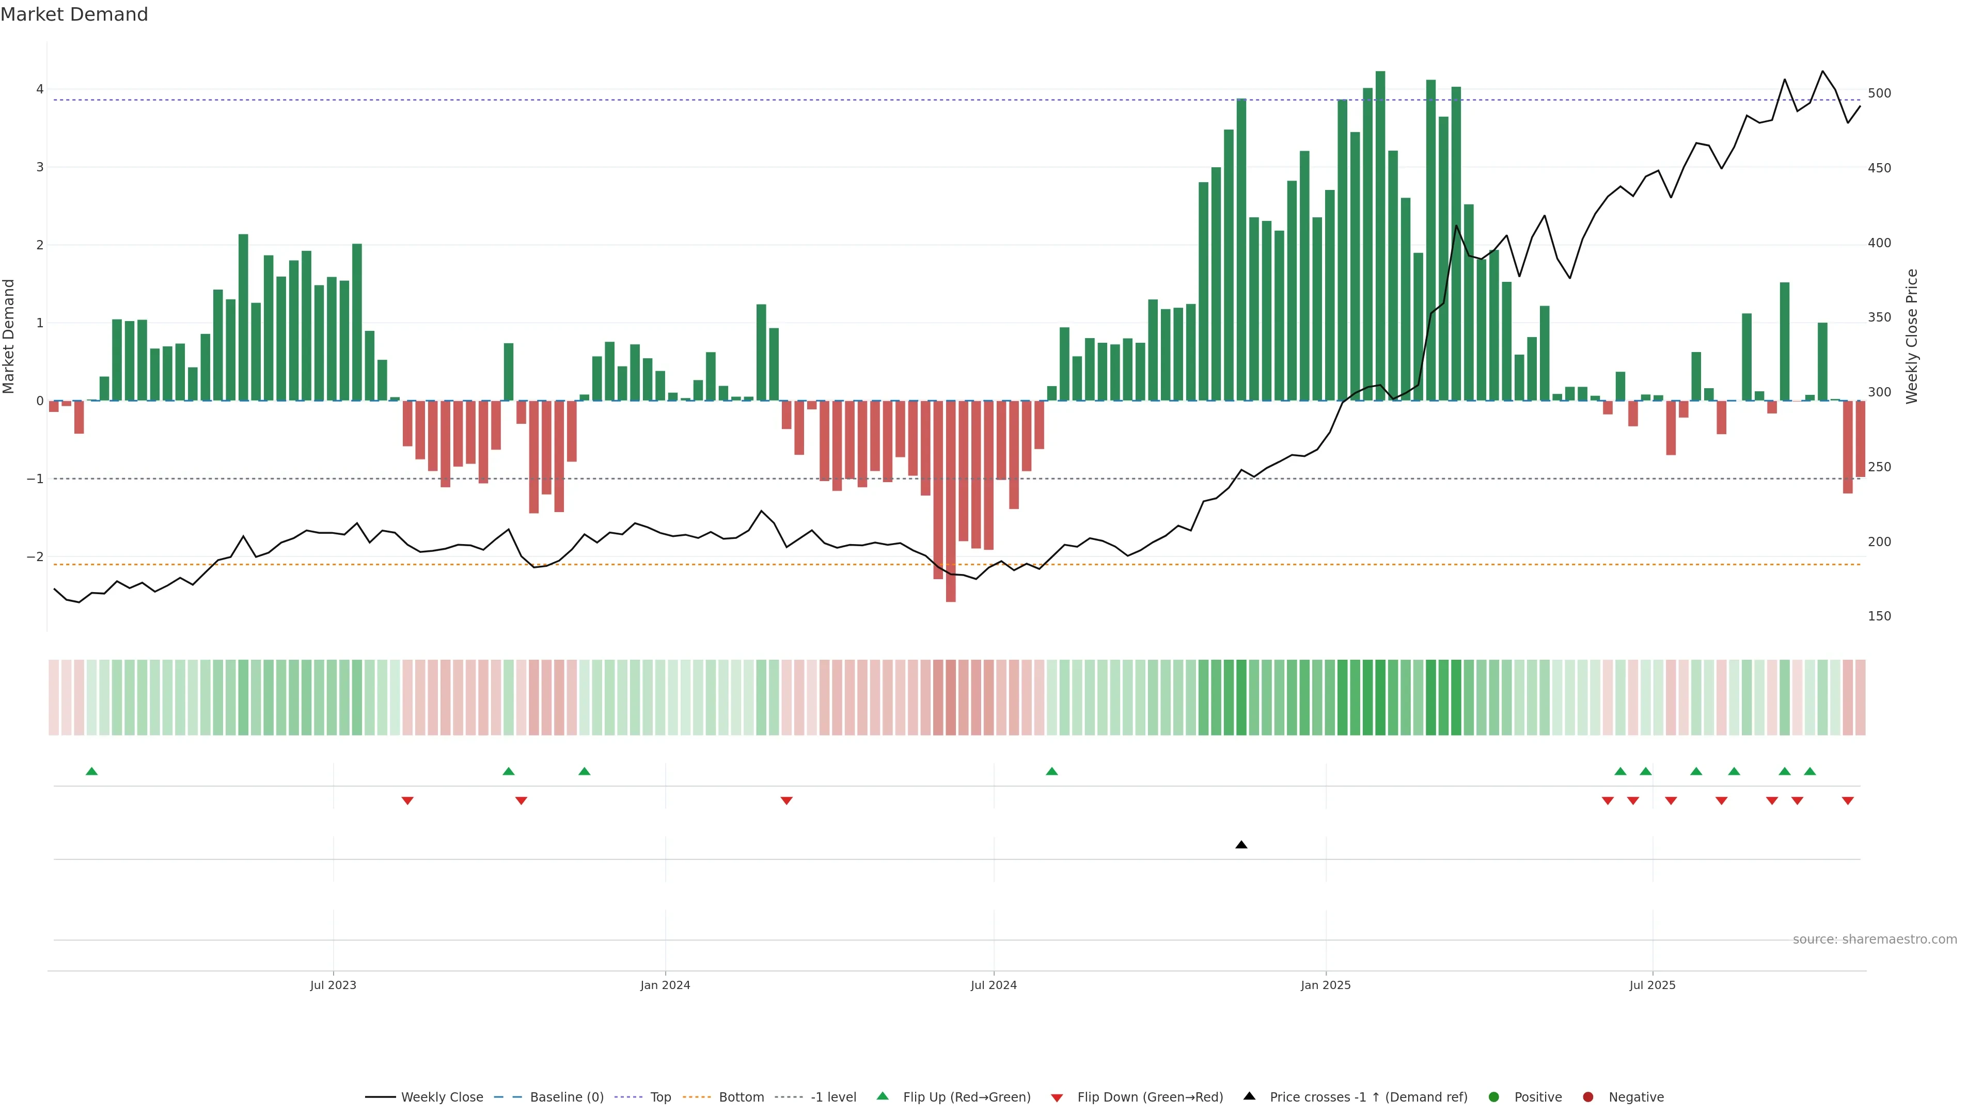
Task: Click the first green flip-up marker
Action: coord(91,771)
